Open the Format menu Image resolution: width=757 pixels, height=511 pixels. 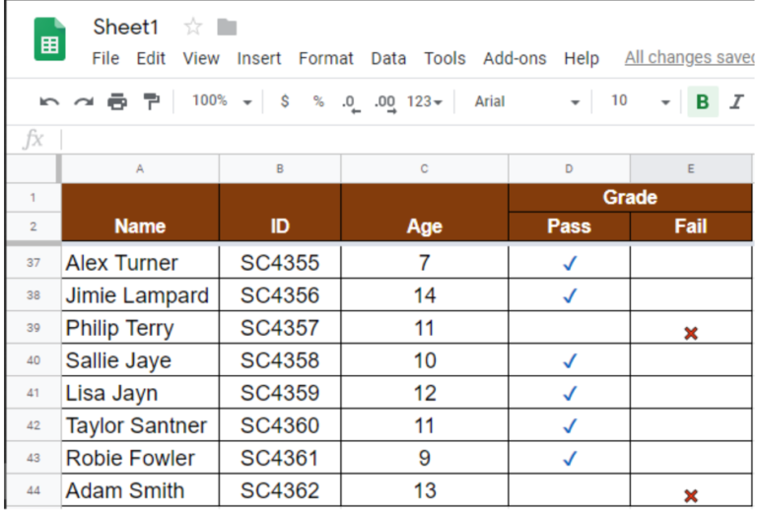coord(326,58)
